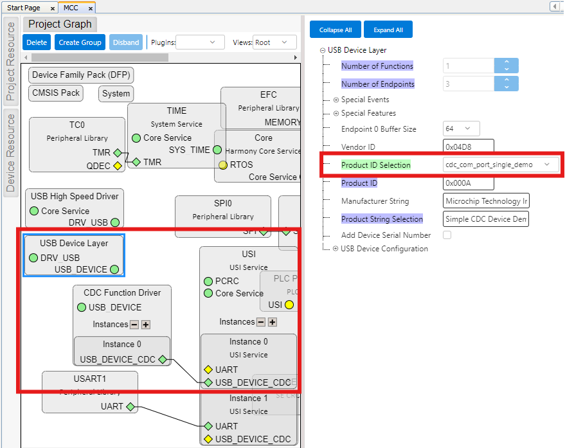Open the Endpoint 0 Buffer Size dropdown
This screenshot has height=448, width=565.
coord(462,129)
